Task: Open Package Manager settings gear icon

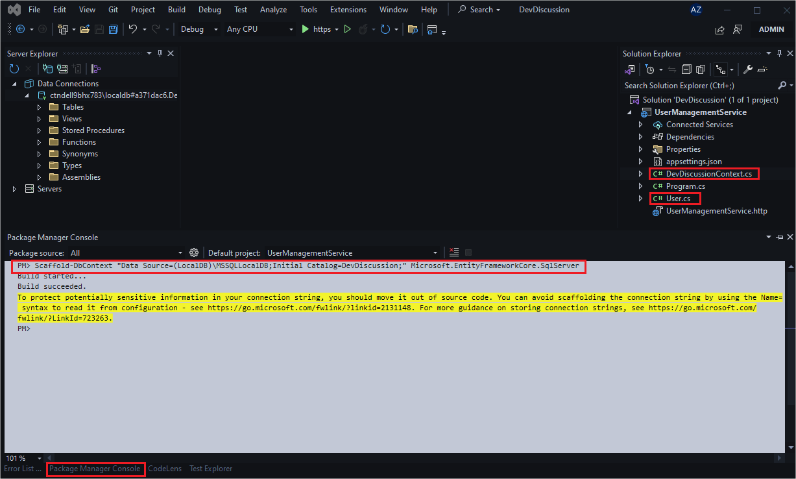Action: 193,252
